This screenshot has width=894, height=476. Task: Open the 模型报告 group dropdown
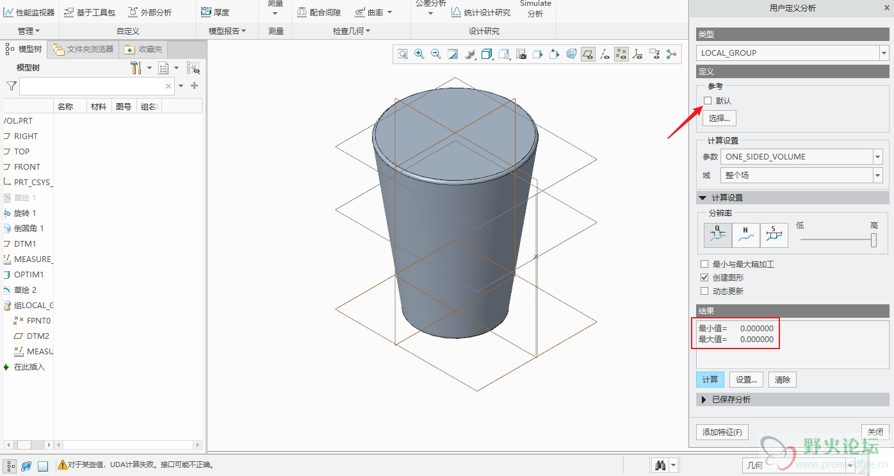[x=227, y=31]
